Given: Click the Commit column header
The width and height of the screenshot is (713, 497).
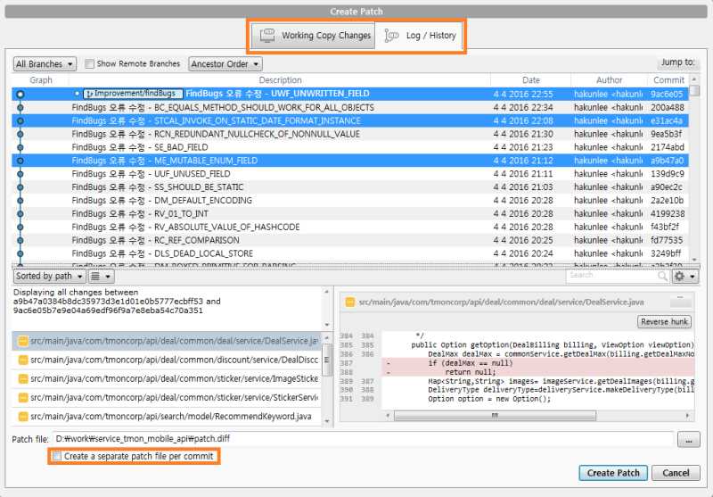Looking at the screenshot, I should 668,80.
